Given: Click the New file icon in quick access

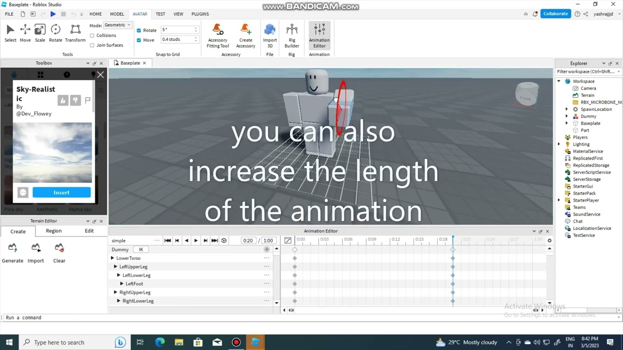Looking at the screenshot, I should pyautogui.click(x=23, y=14).
